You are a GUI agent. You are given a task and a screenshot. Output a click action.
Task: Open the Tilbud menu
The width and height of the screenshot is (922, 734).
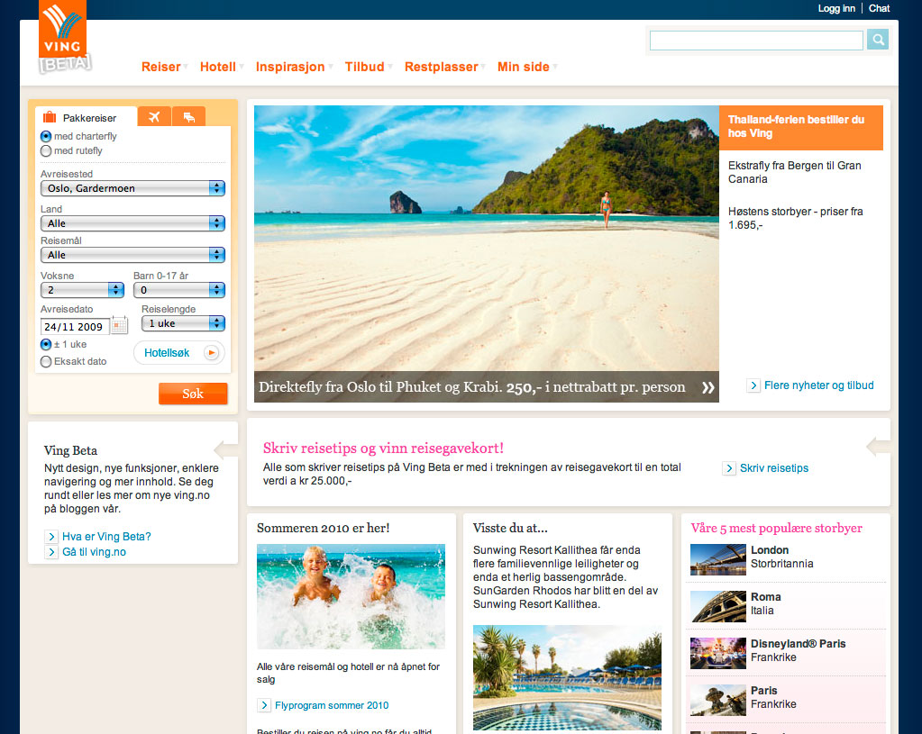(365, 67)
